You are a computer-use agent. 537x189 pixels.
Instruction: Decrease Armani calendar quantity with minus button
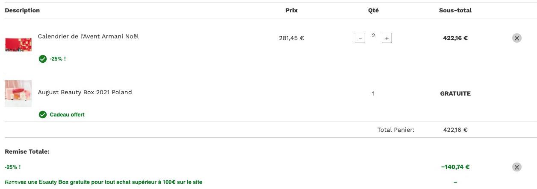click(360, 38)
